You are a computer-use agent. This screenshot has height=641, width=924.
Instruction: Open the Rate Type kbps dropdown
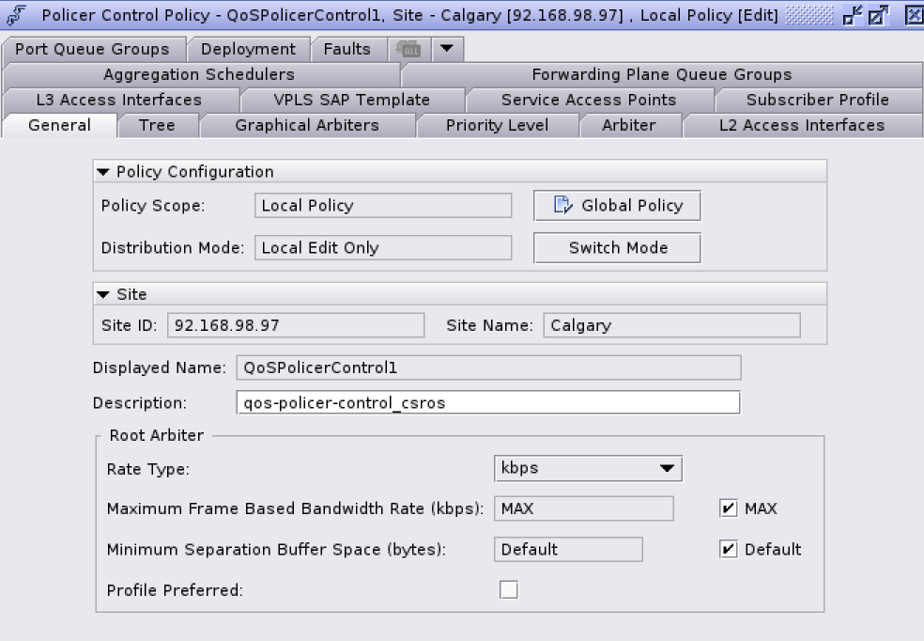click(588, 468)
